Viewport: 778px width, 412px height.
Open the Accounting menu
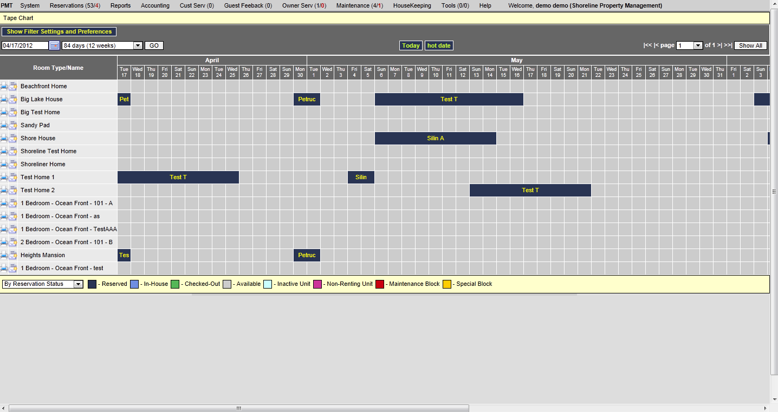pos(155,5)
